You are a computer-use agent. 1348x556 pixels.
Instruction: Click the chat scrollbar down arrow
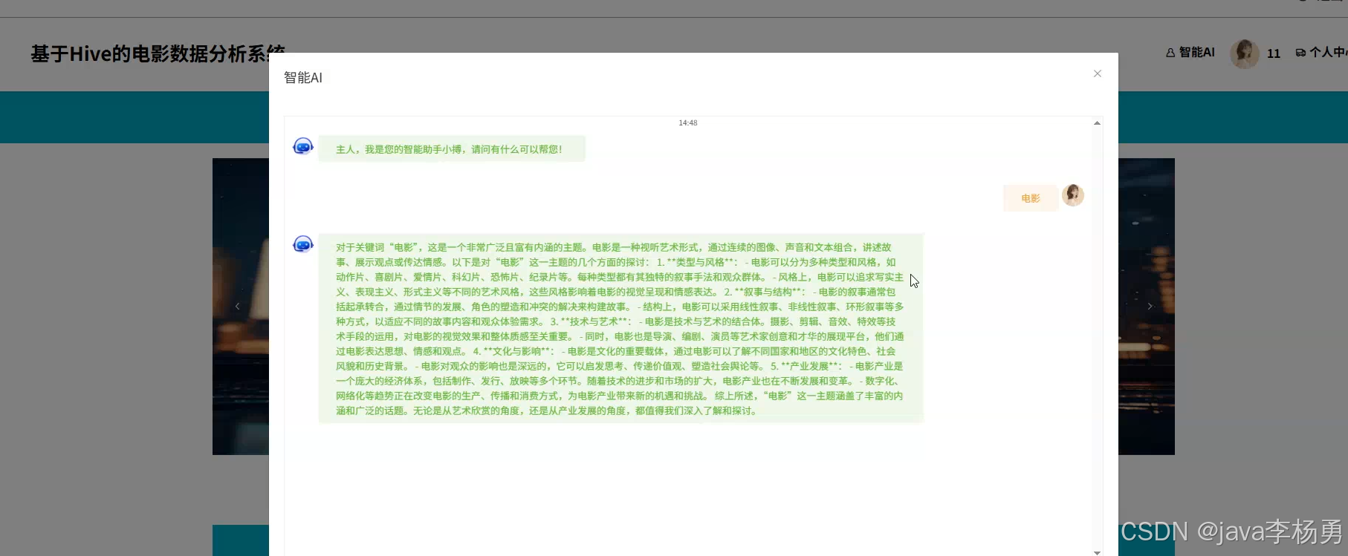(1097, 552)
